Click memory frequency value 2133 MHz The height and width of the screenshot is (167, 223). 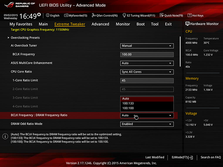(191, 90)
